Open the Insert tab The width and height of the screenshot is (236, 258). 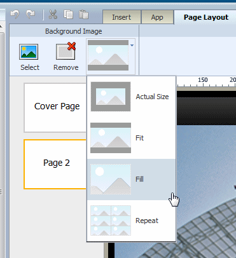click(121, 17)
